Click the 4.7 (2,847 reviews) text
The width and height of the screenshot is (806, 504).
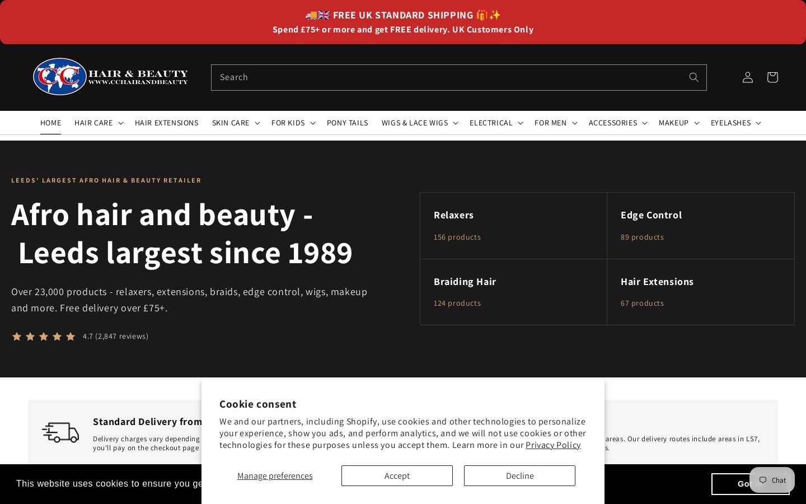pyautogui.click(x=115, y=337)
